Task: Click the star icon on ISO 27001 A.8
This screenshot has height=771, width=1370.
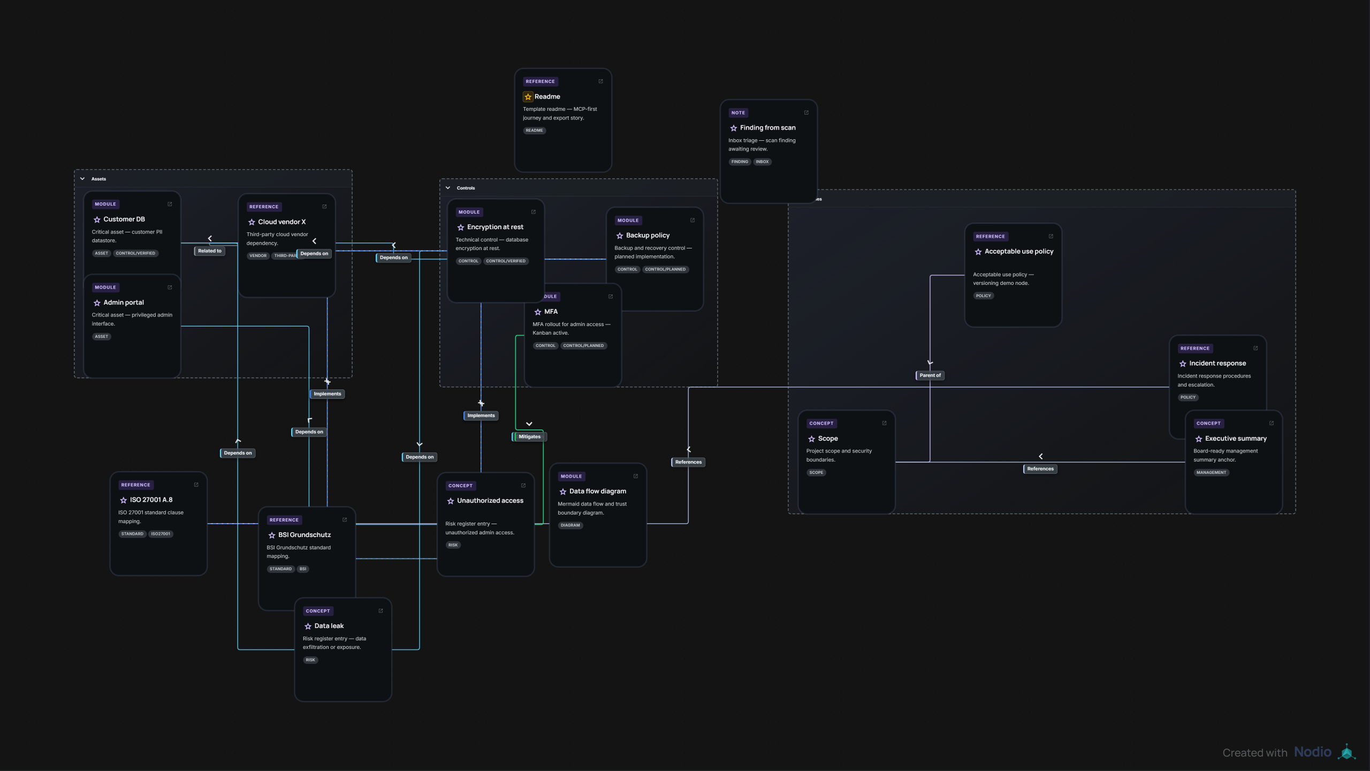Action: point(124,500)
